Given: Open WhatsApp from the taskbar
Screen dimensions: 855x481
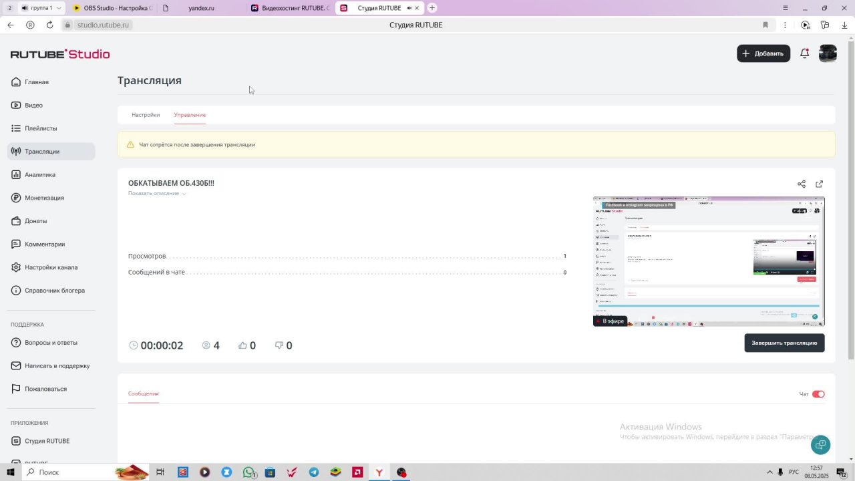Looking at the screenshot, I should (x=249, y=472).
